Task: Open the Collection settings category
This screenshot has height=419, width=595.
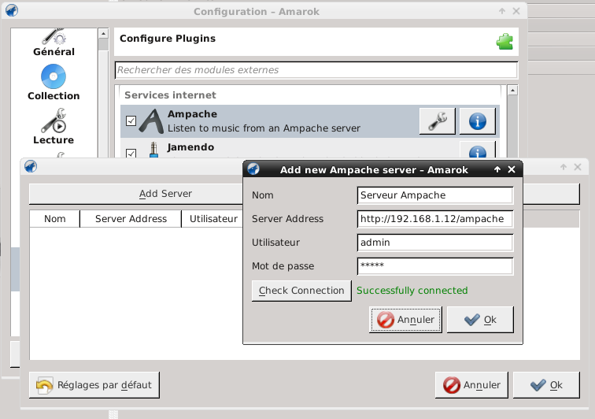Action: [54, 83]
